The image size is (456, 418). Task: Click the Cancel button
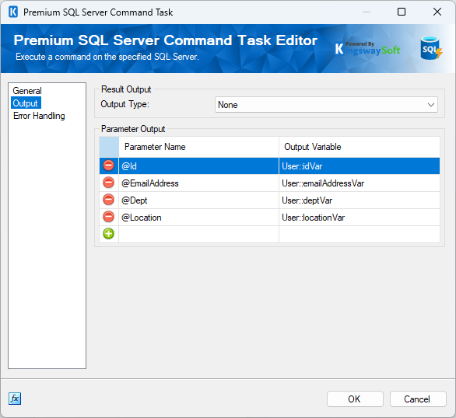tap(418, 399)
